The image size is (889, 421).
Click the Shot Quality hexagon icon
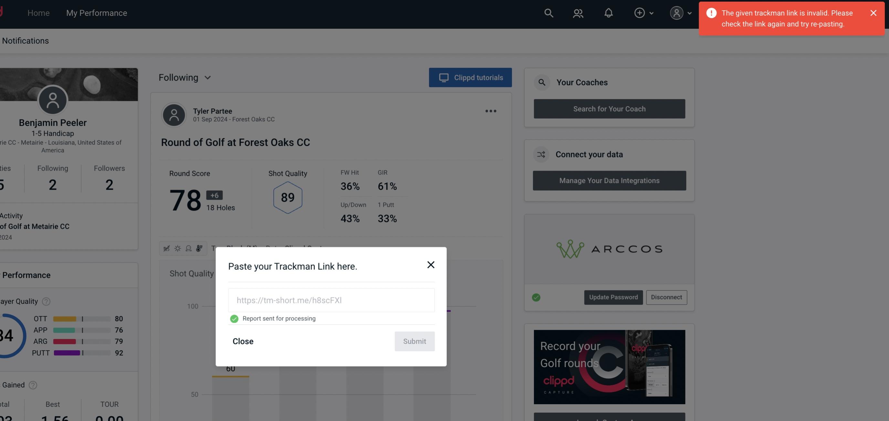coord(288,197)
